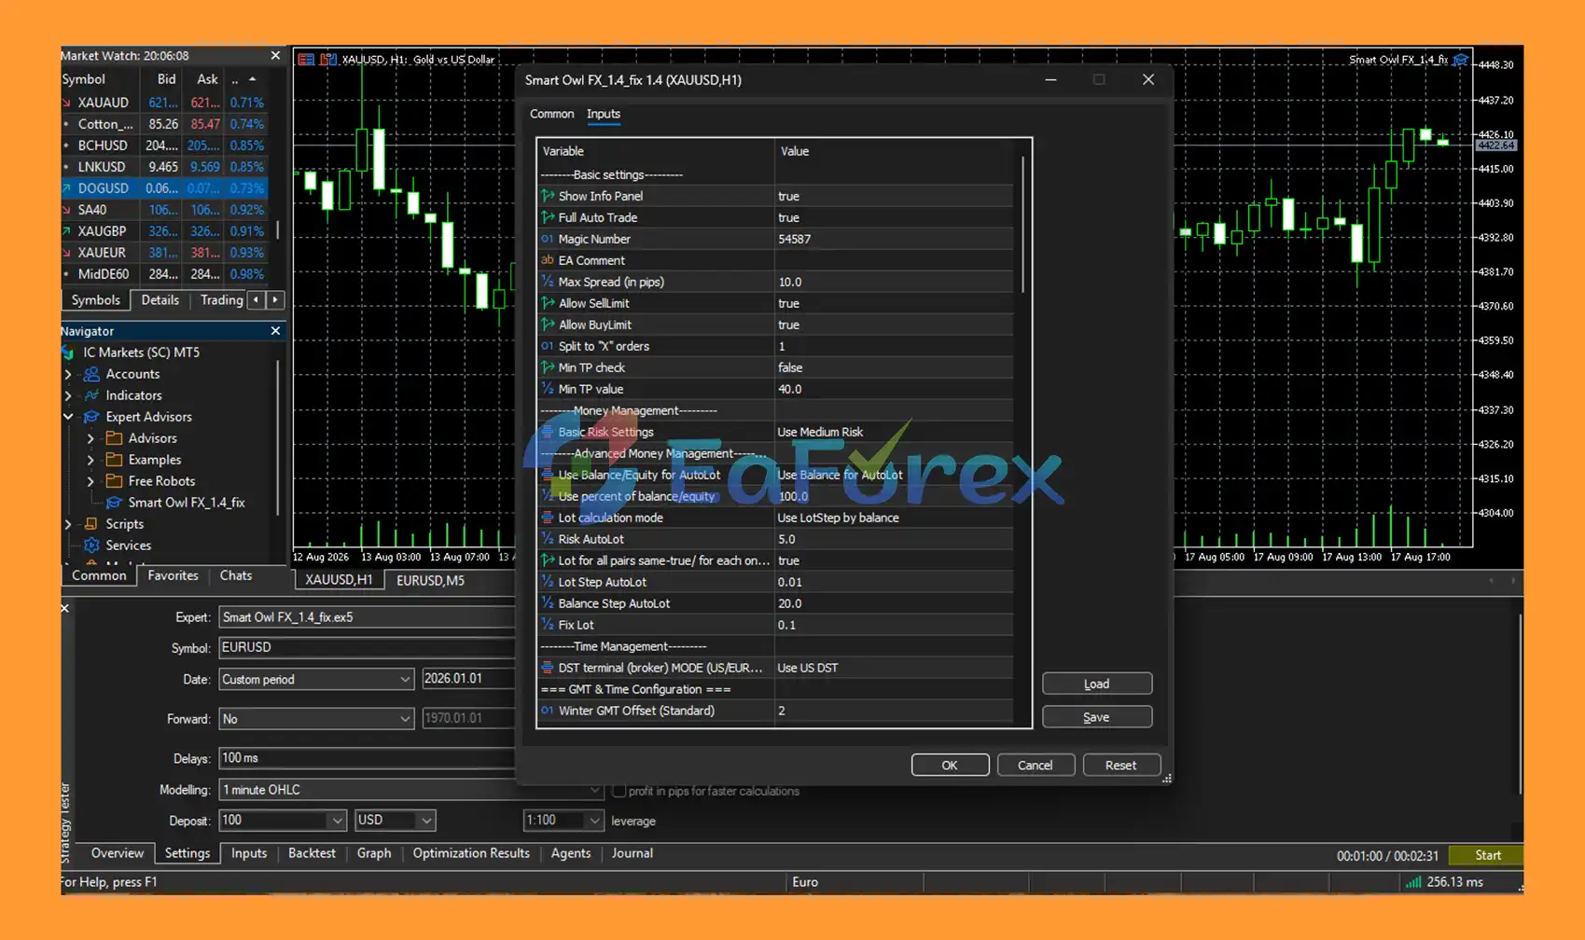Open the Optimization Results tab in Strategy Tester

click(x=471, y=853)
